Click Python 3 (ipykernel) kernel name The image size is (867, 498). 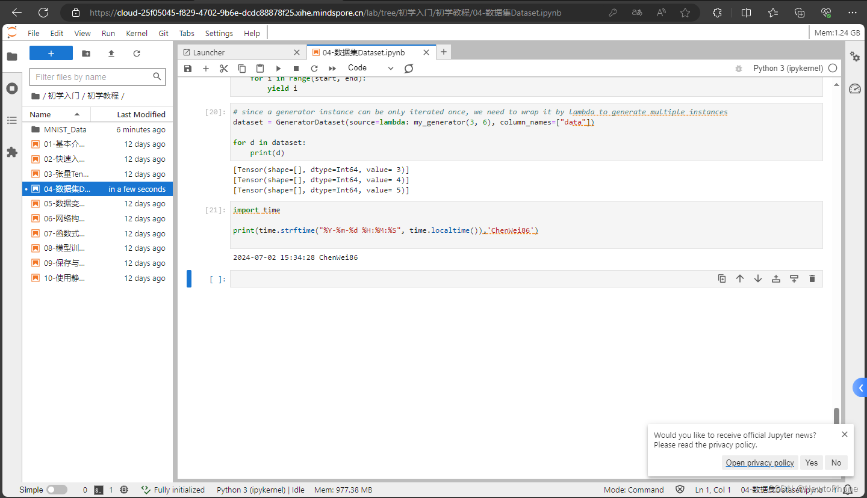tap(788, 69)
